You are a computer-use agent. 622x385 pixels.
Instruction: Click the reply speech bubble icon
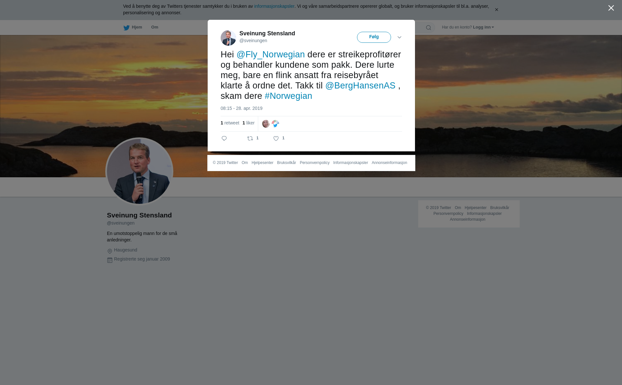224,138
